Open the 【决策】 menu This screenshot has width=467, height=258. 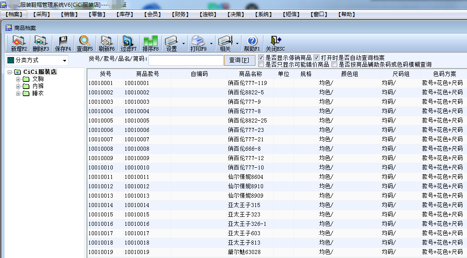tap(236, 14)
